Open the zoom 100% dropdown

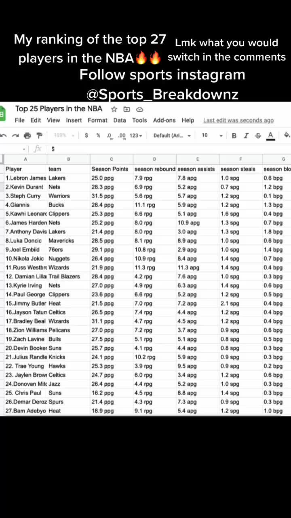click(x=64, y=136)
